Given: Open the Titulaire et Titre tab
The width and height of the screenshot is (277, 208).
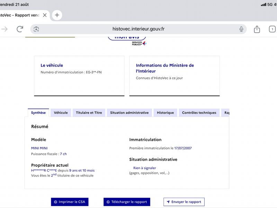Looking at the screenshot, I should click(x=89, y=113).
